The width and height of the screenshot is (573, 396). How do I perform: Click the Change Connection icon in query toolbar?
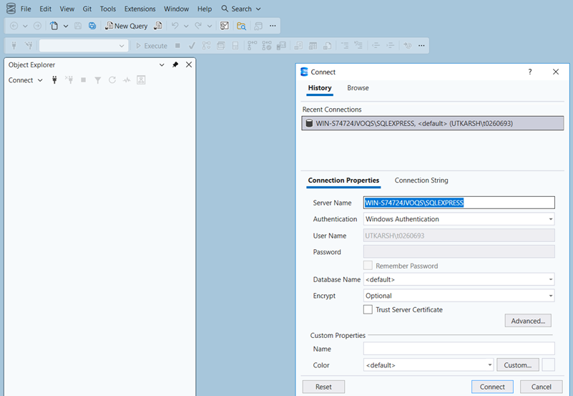(29, 46)
